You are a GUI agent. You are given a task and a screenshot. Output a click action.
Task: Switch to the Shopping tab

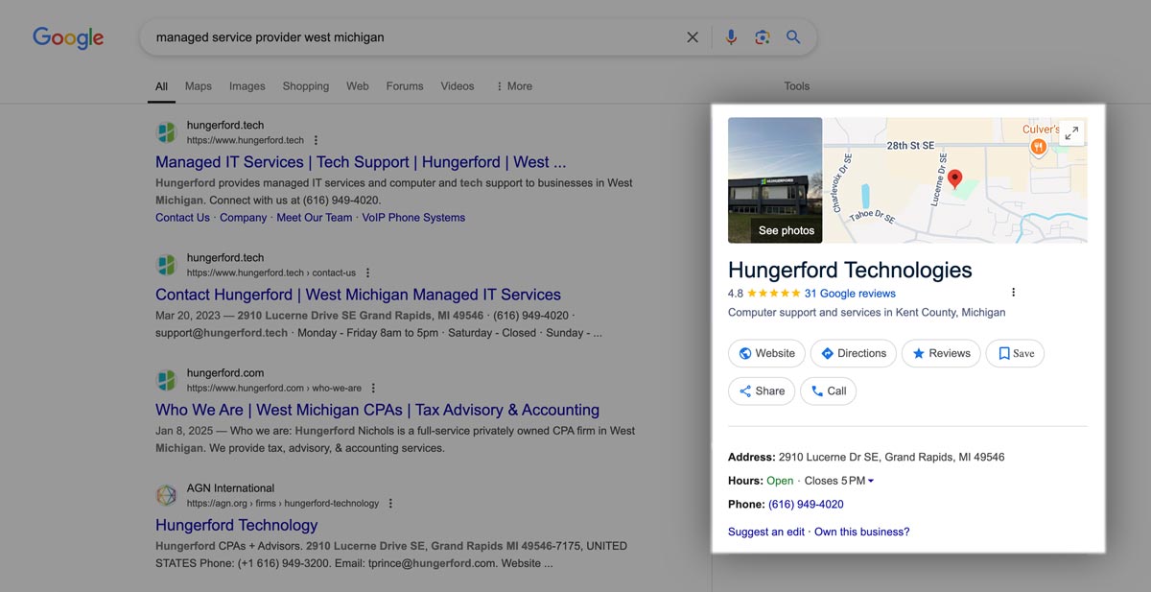pos(305,86)
